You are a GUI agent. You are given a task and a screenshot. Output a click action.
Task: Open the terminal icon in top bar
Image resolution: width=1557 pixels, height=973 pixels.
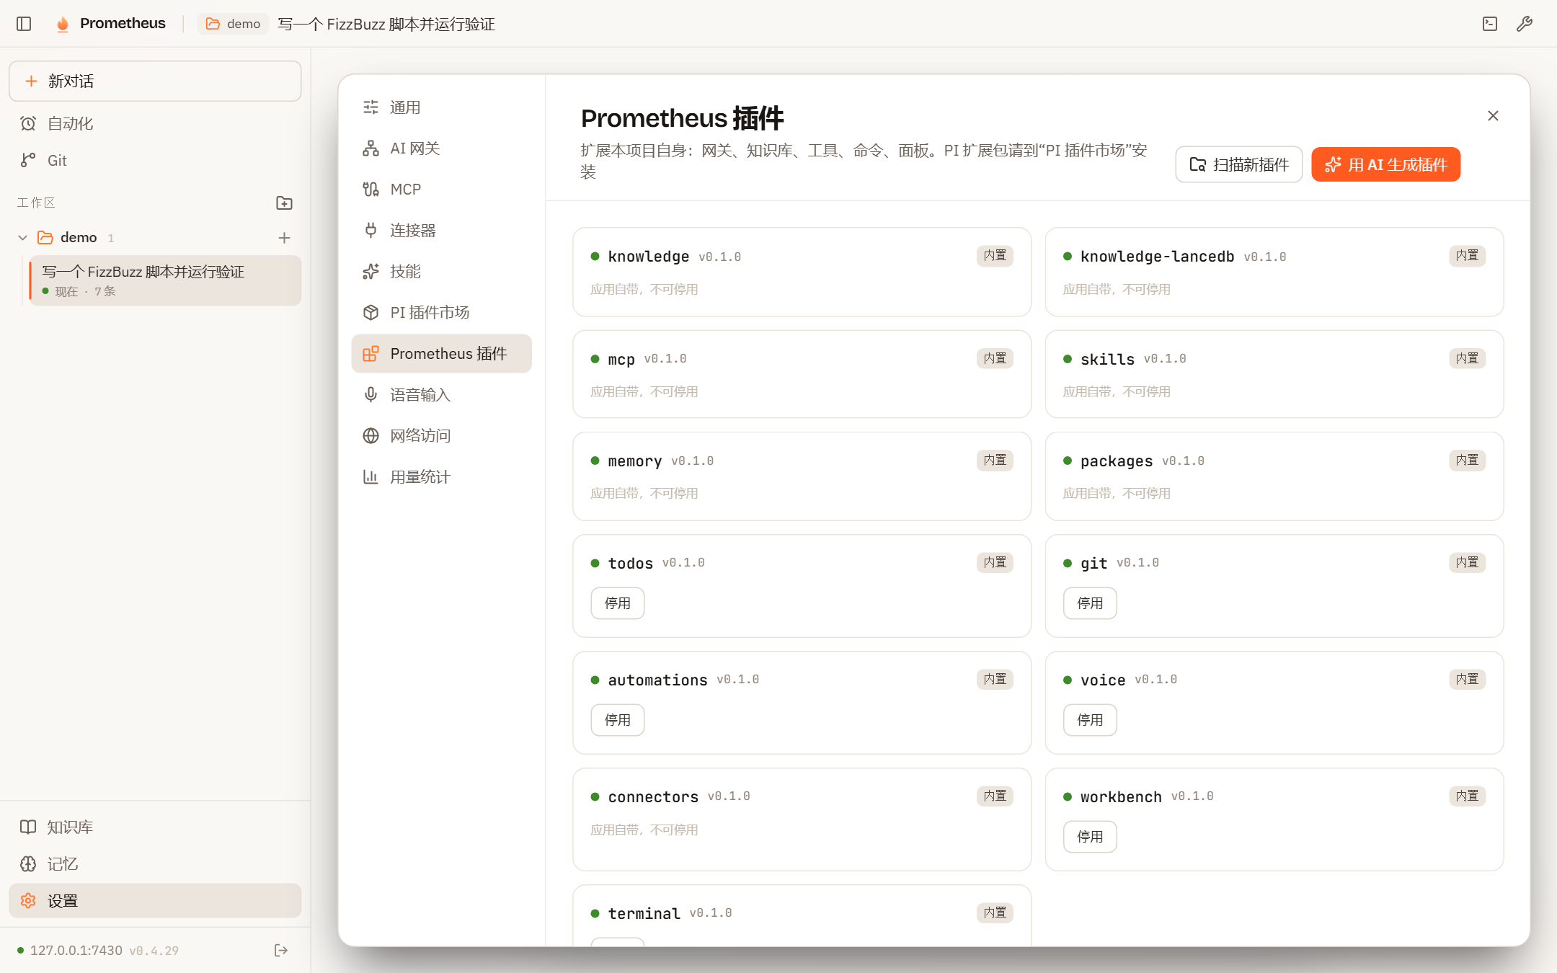[1489, 24]
